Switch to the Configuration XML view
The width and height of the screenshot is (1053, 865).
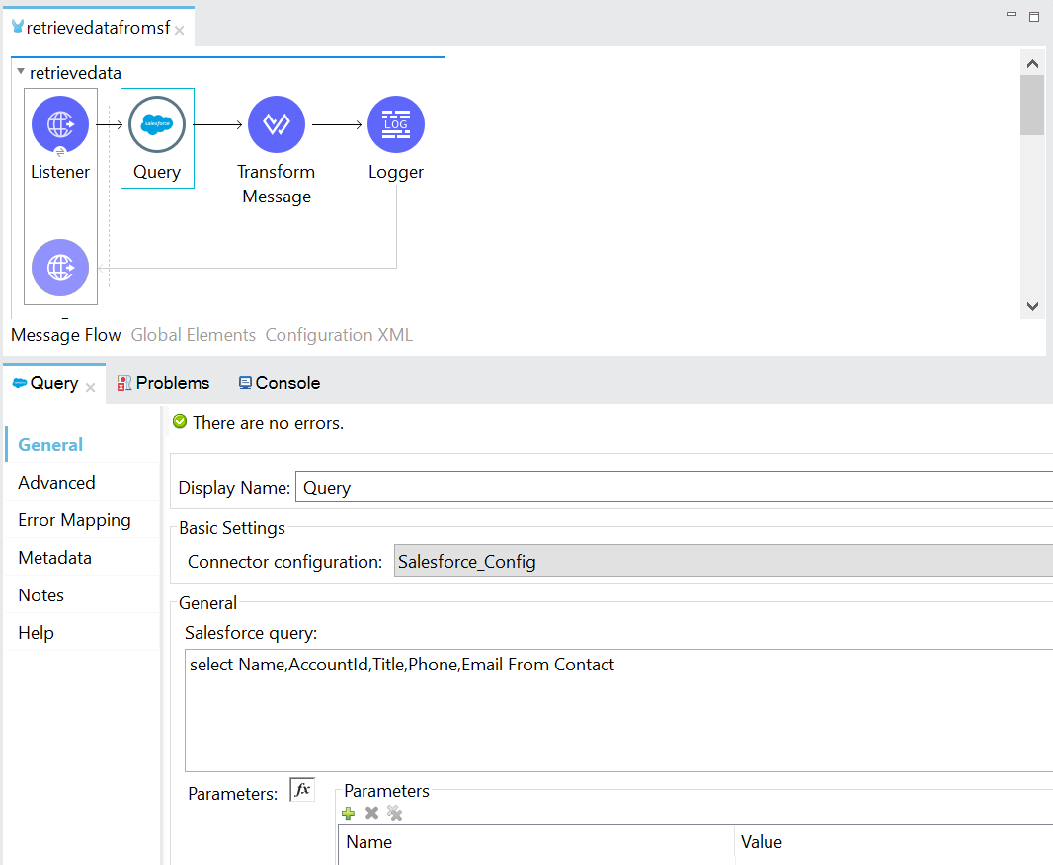(339, 334)
